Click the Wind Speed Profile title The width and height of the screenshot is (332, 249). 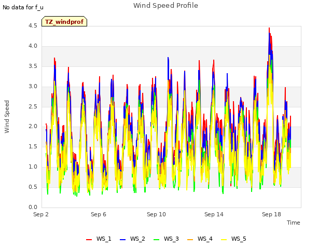tap(165, 6)
